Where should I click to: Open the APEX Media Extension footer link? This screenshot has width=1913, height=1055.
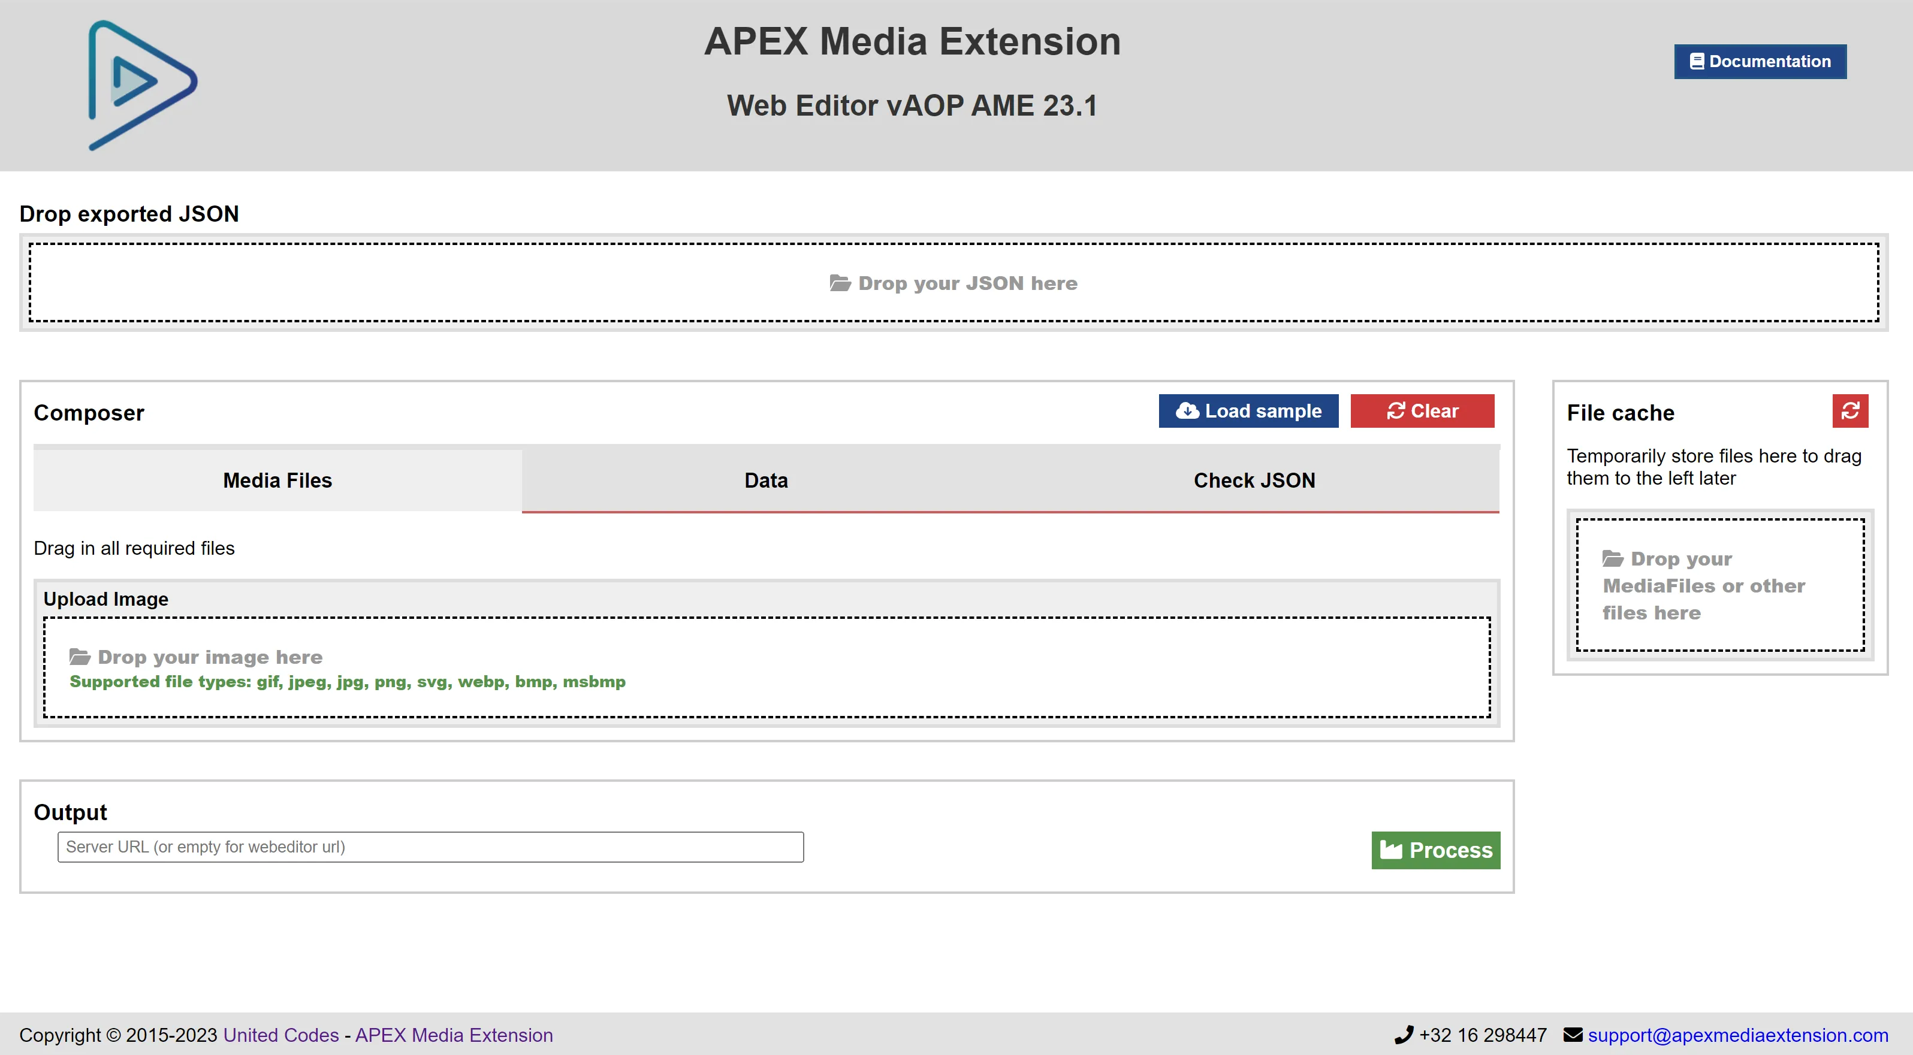(454, 1035)
